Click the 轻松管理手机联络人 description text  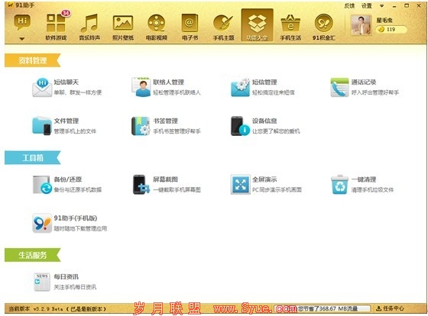[177, 92]
